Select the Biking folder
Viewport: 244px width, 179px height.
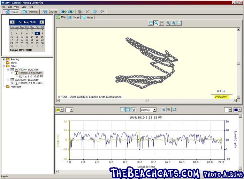(13, 63)
